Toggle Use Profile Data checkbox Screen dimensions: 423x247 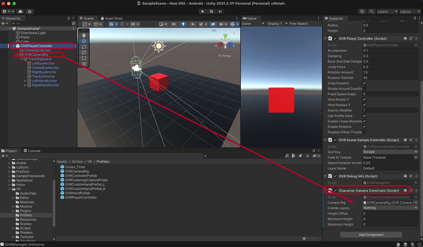coord(364,116)
